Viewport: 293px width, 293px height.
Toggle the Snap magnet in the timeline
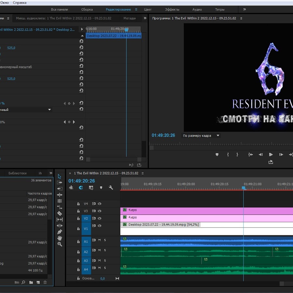click(81, 188)
